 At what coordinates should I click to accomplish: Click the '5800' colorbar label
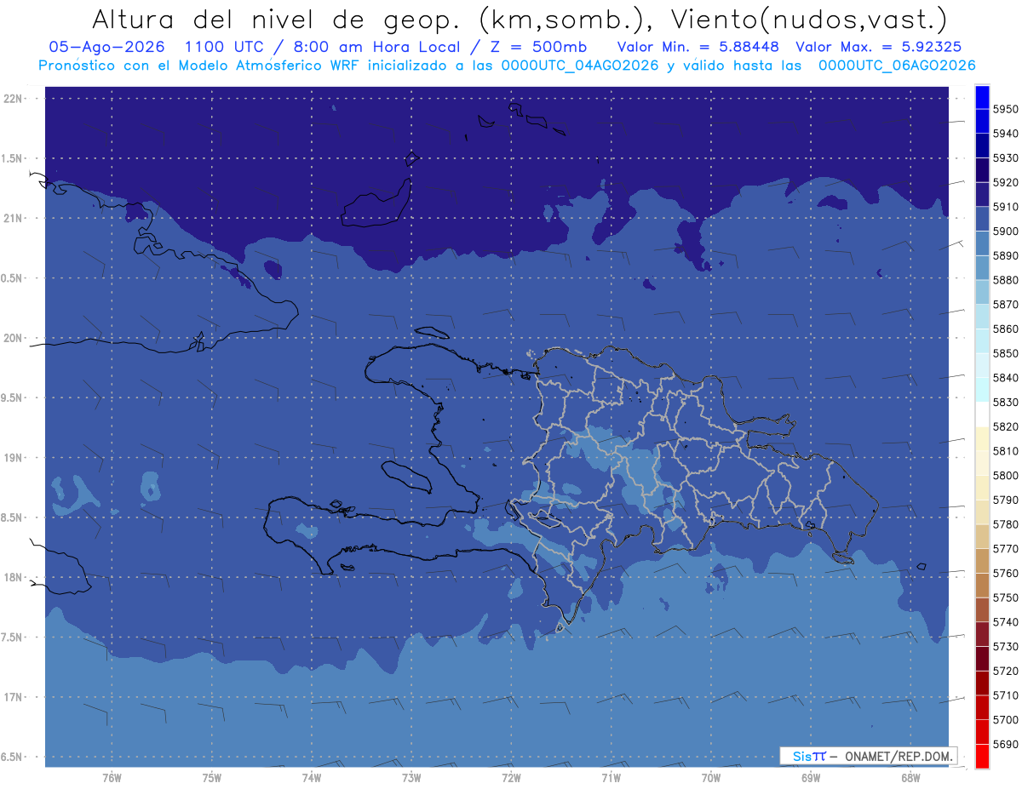tap(1006, 476)
